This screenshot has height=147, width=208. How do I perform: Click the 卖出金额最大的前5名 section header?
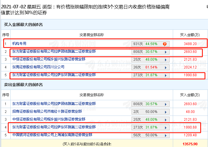[23, 85]
